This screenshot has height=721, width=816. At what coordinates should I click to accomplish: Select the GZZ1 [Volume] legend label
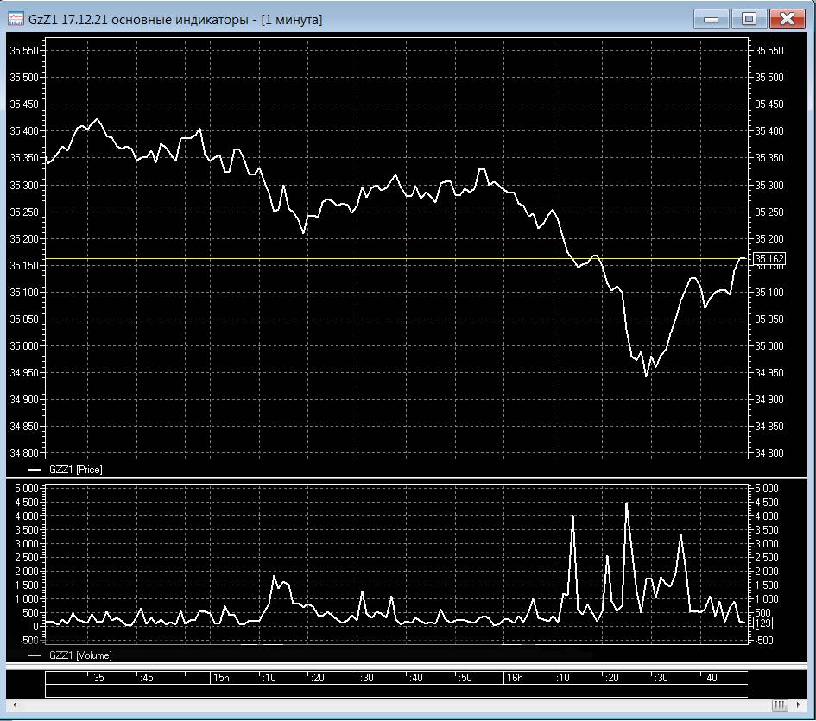click(x=80, y=655)
